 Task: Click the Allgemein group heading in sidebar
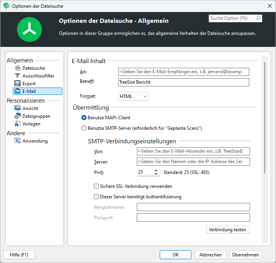(20, 60)
